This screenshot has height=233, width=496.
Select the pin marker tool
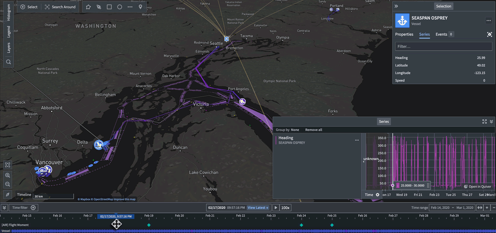140,7
